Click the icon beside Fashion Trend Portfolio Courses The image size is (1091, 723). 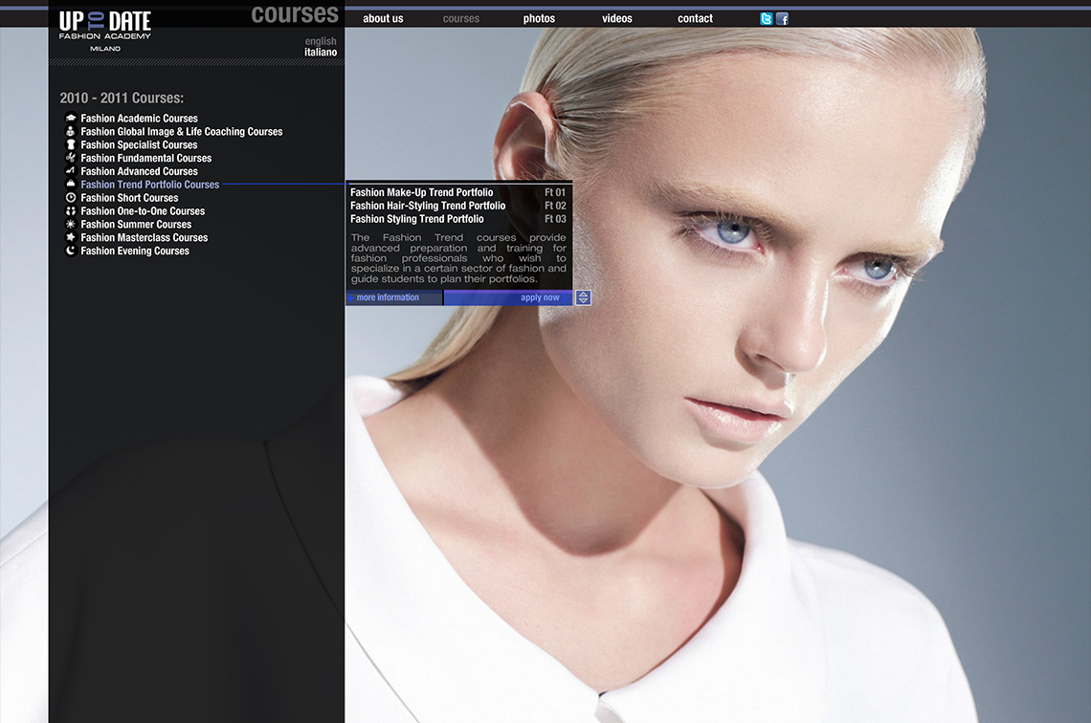pos(70,184)
